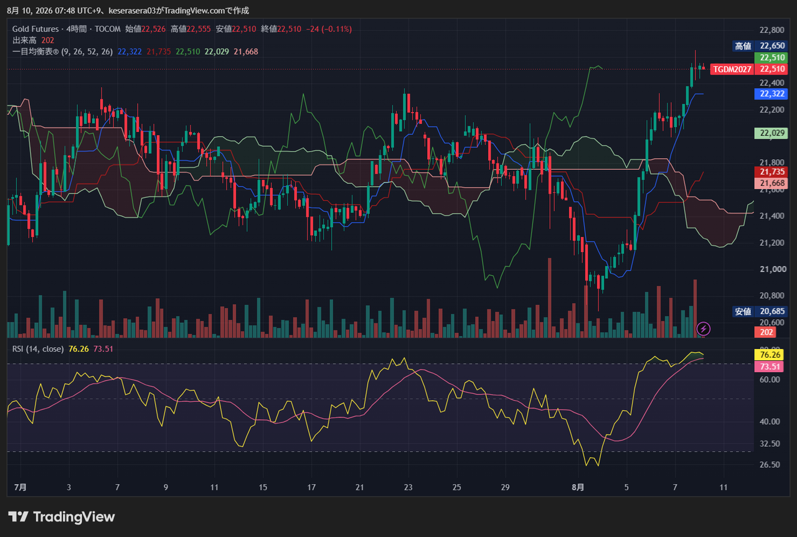Click the 29 date on time axis
797x537 pixels.
click(505, 487)
